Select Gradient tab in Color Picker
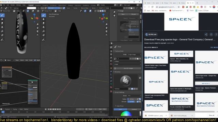218x122 pixels. (x=134, y=109)
